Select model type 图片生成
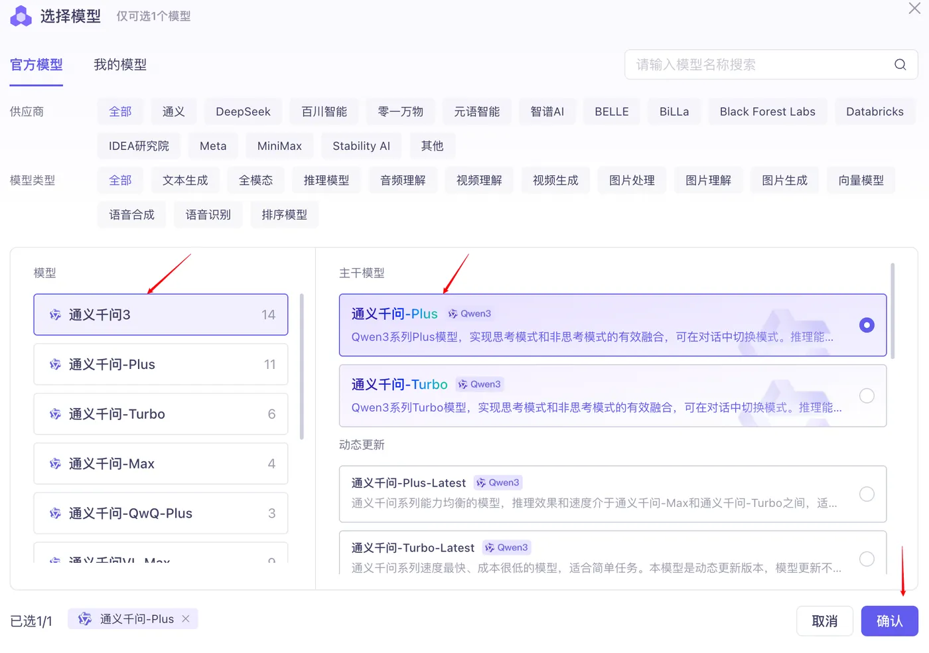Image resolution: width=929 pixels, height=653 pixels. [x=784, y=181]
